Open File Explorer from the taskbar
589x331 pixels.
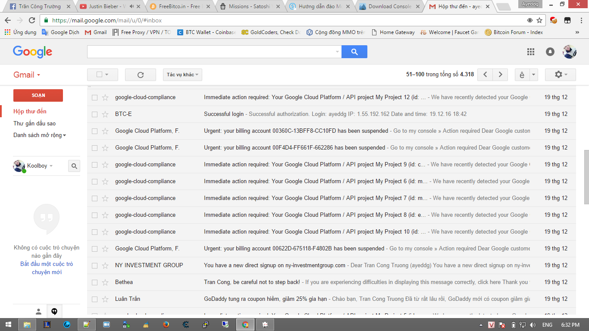point(27,325)
